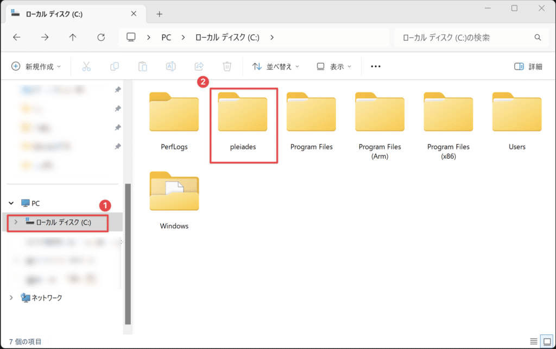Expand the ネットワーク tree node

(x=12, y=298)
